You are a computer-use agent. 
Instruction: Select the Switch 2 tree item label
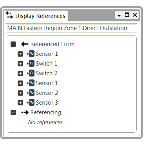[x=47, y=73]
